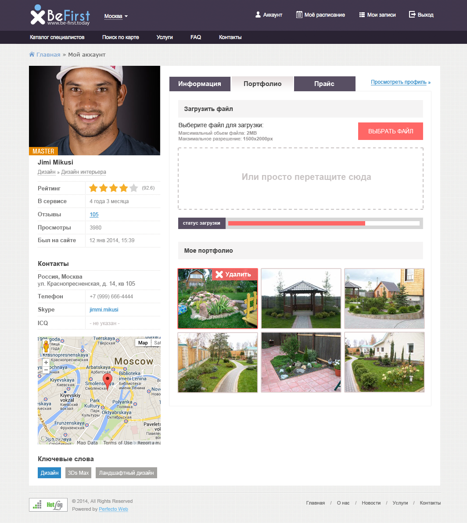467x523 pixels.
Task: Click the upload status progress bar
Action: pos(324,223)
